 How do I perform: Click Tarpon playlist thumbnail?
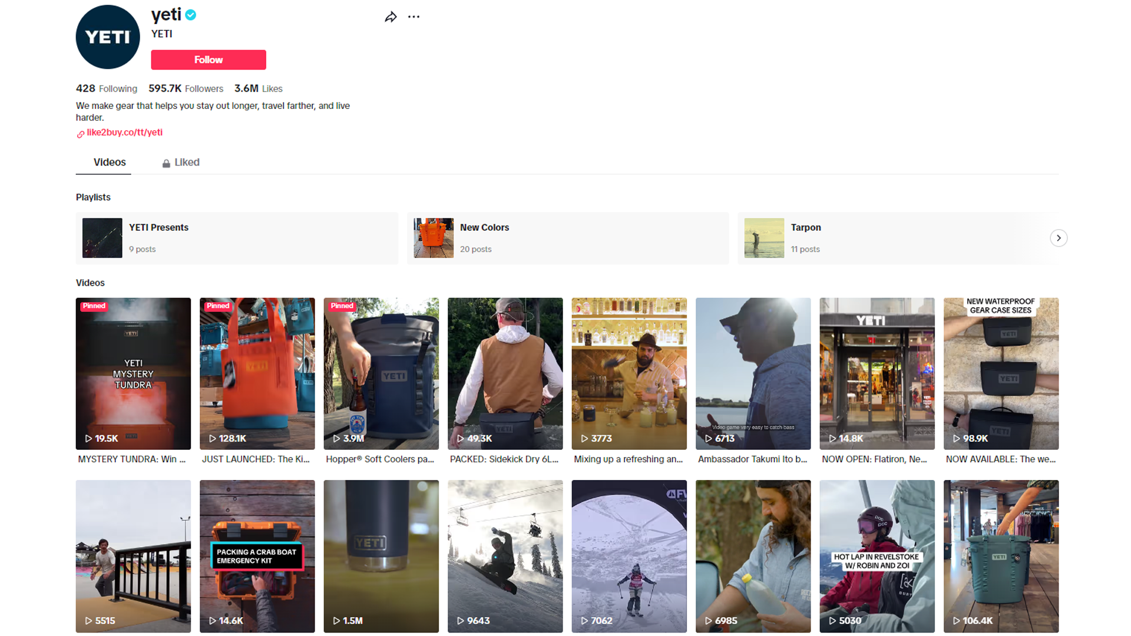764,238
